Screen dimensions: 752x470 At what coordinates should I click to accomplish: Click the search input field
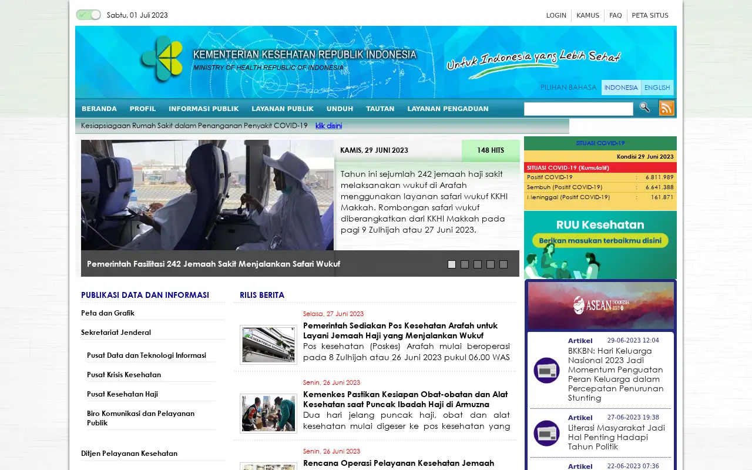click(x=579, y=109)
